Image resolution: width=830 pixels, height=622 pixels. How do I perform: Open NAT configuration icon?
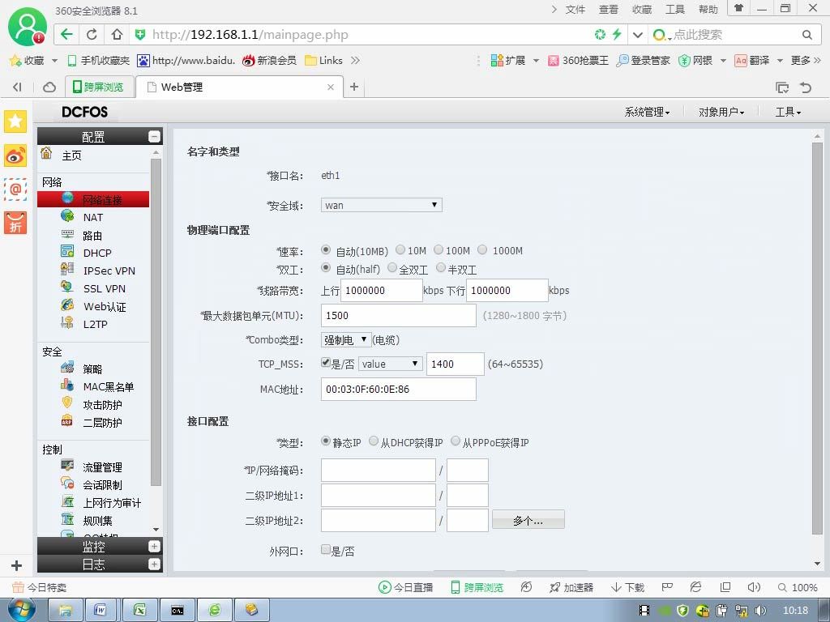(x=67, y=215)
